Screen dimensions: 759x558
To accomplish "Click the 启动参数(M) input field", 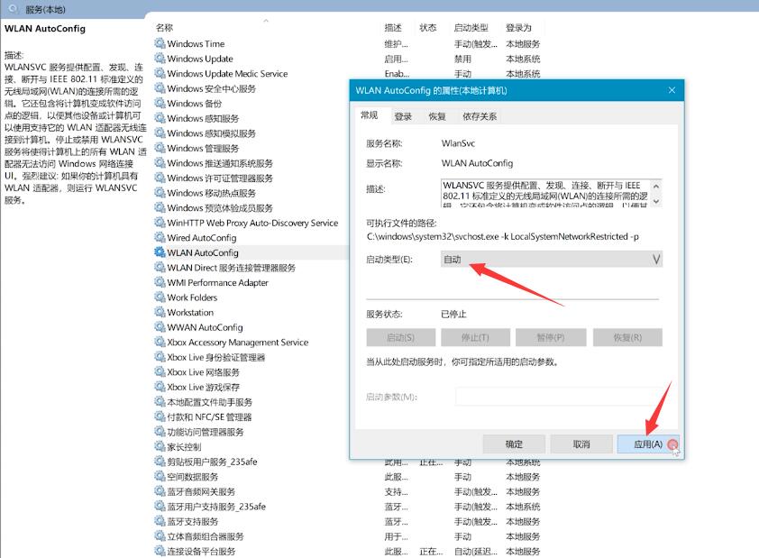I will pos(559,397).
